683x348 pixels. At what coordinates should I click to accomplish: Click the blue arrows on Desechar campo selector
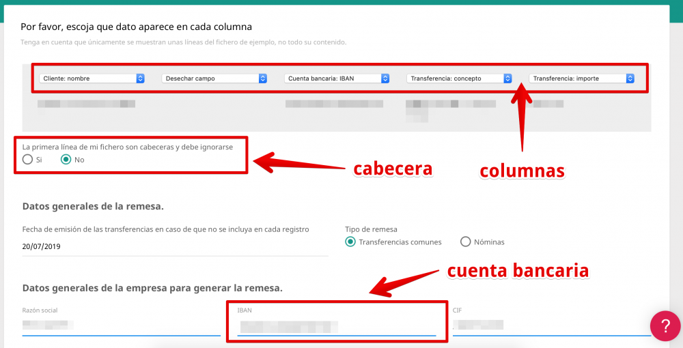pyautogui.click(x=262, y=78)
